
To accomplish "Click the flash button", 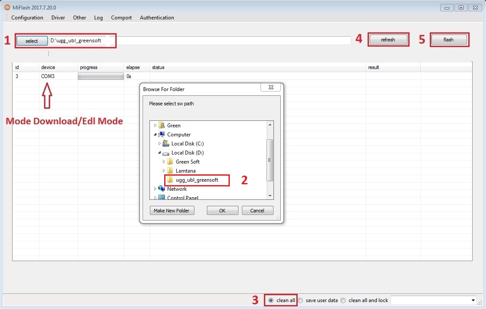I will click(448, 40).
